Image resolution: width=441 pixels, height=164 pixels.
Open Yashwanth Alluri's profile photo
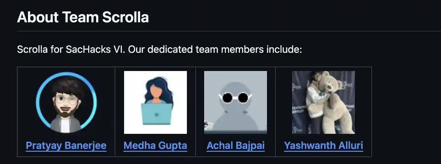point(324,102)
